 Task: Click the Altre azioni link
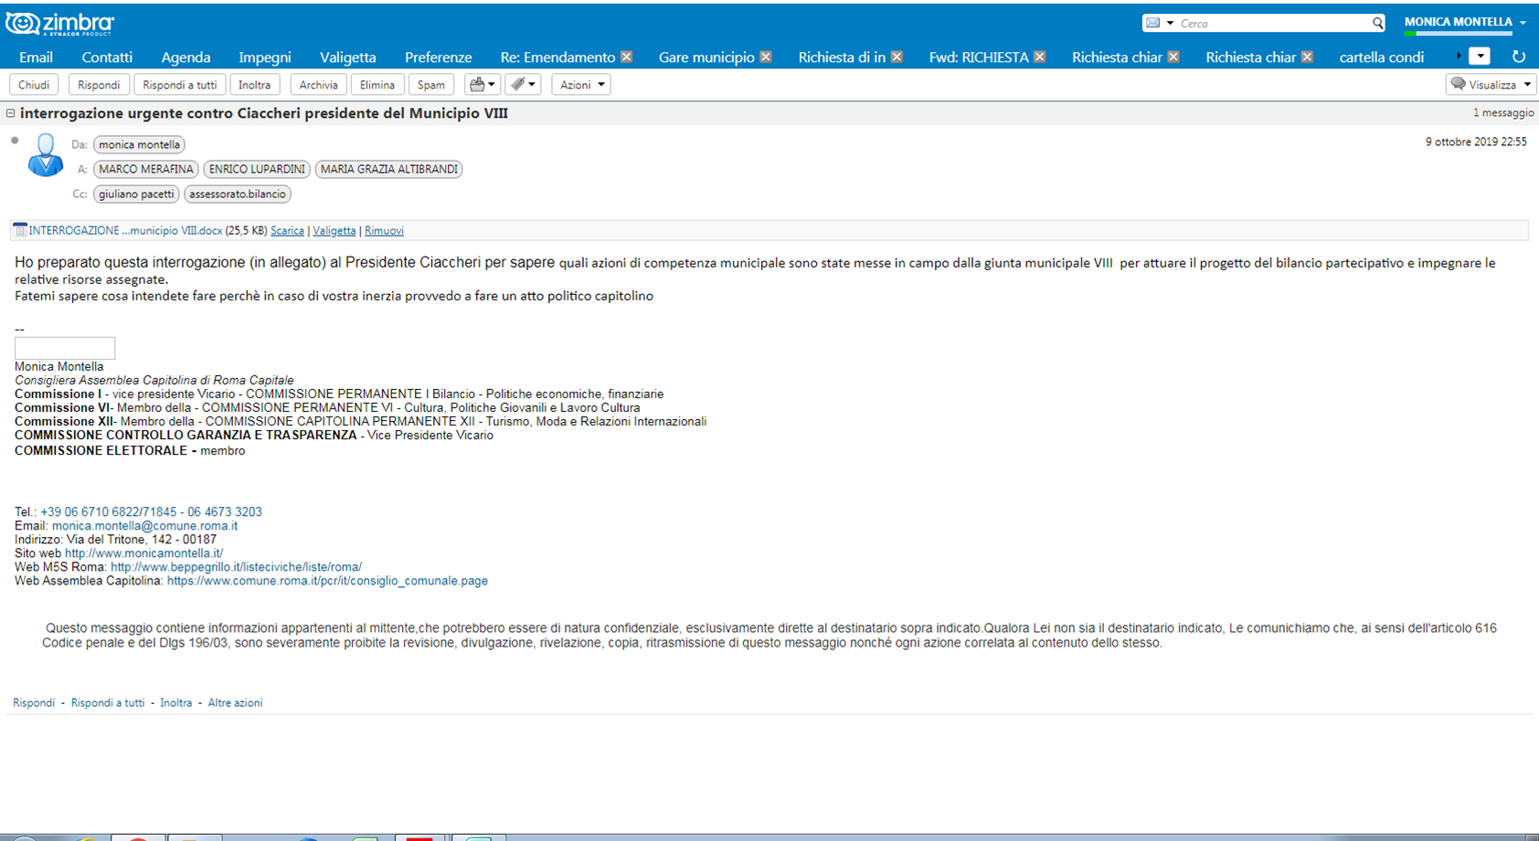point(235,702)
